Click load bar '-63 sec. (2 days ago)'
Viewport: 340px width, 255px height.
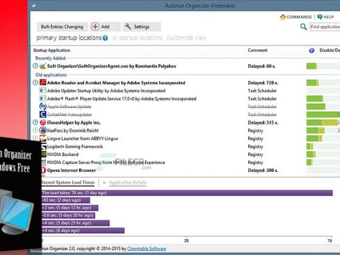tap(66, 200)
